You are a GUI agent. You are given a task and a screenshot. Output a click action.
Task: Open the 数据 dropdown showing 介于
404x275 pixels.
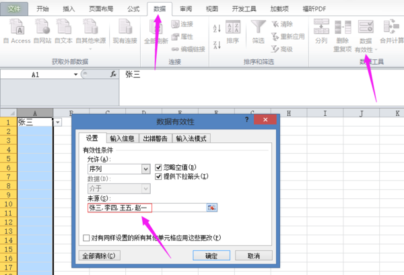(x=146, y=189)
